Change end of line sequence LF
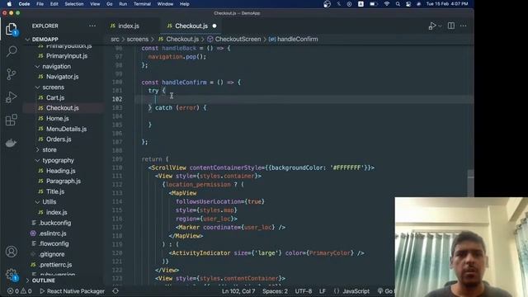Viewport: 528px width, 297px height. point(323,291)
